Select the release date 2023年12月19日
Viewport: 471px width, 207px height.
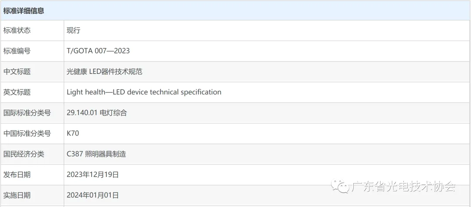coord(93,175)
